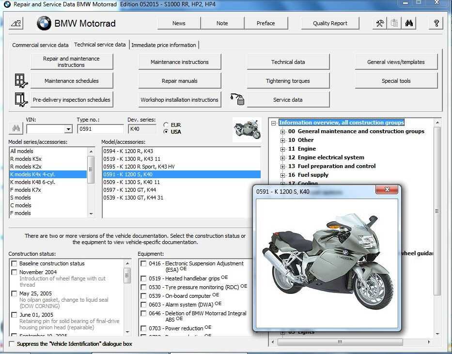
Task: Click tree panel horizontal scrollbar
Action: pos(340,342)
